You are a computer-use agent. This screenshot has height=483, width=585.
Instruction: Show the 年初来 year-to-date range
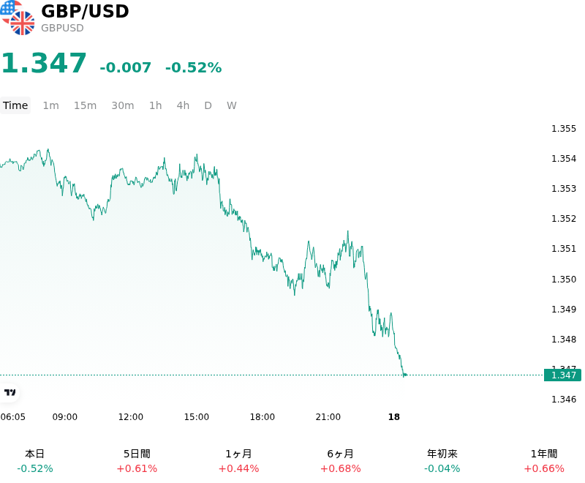click(x=442, y=461)
